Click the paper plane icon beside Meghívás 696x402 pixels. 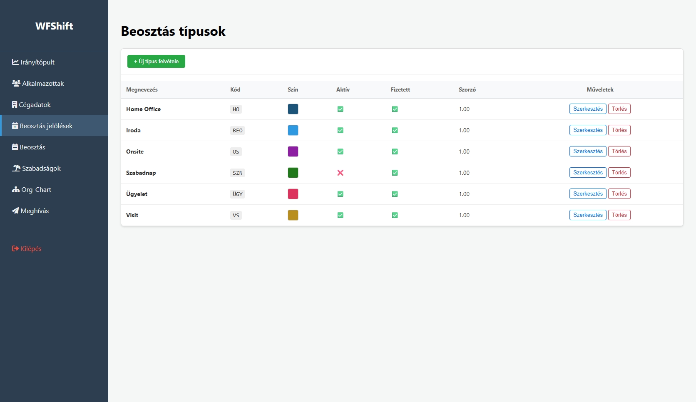pos(15,211)
